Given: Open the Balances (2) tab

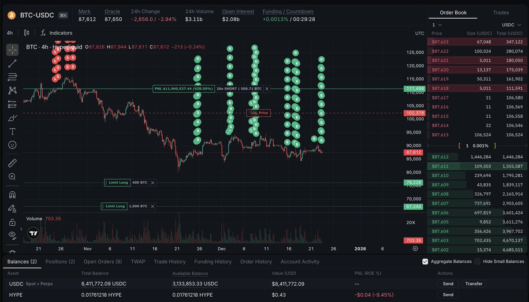Looking at the screenshot, I should click(22, 261).
